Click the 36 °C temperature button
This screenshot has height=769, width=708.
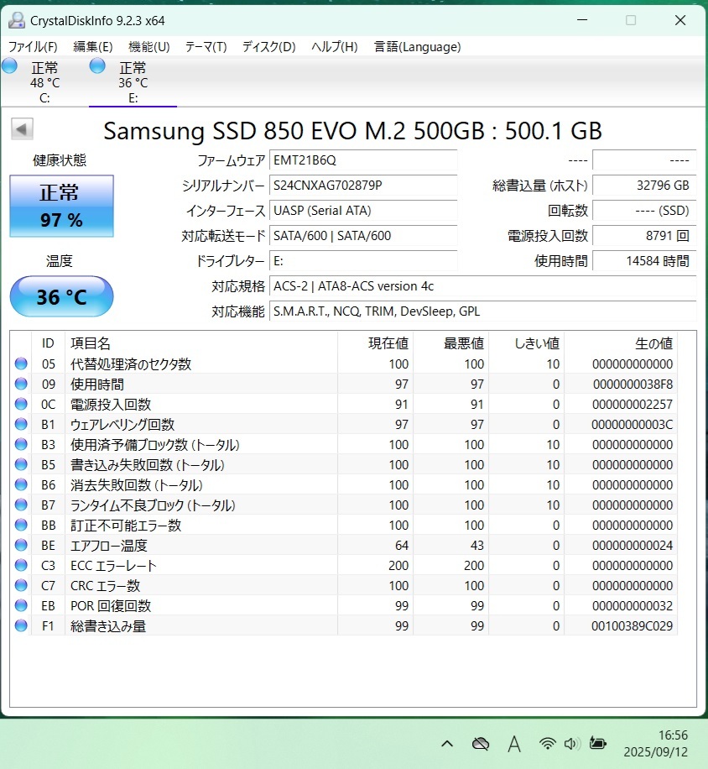pos(62,296)
